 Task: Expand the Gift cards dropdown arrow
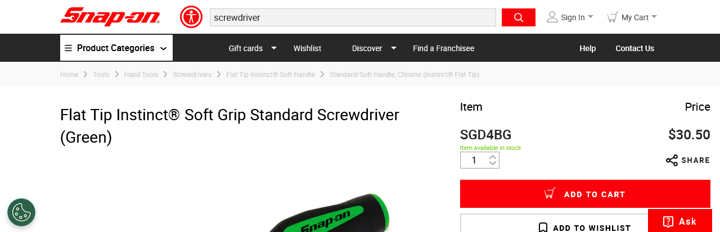(274, 48)
